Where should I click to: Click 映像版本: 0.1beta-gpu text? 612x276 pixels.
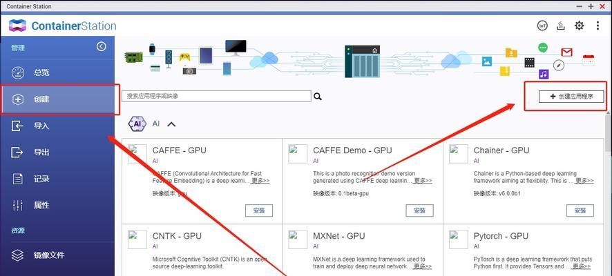[x=341, y=194]
